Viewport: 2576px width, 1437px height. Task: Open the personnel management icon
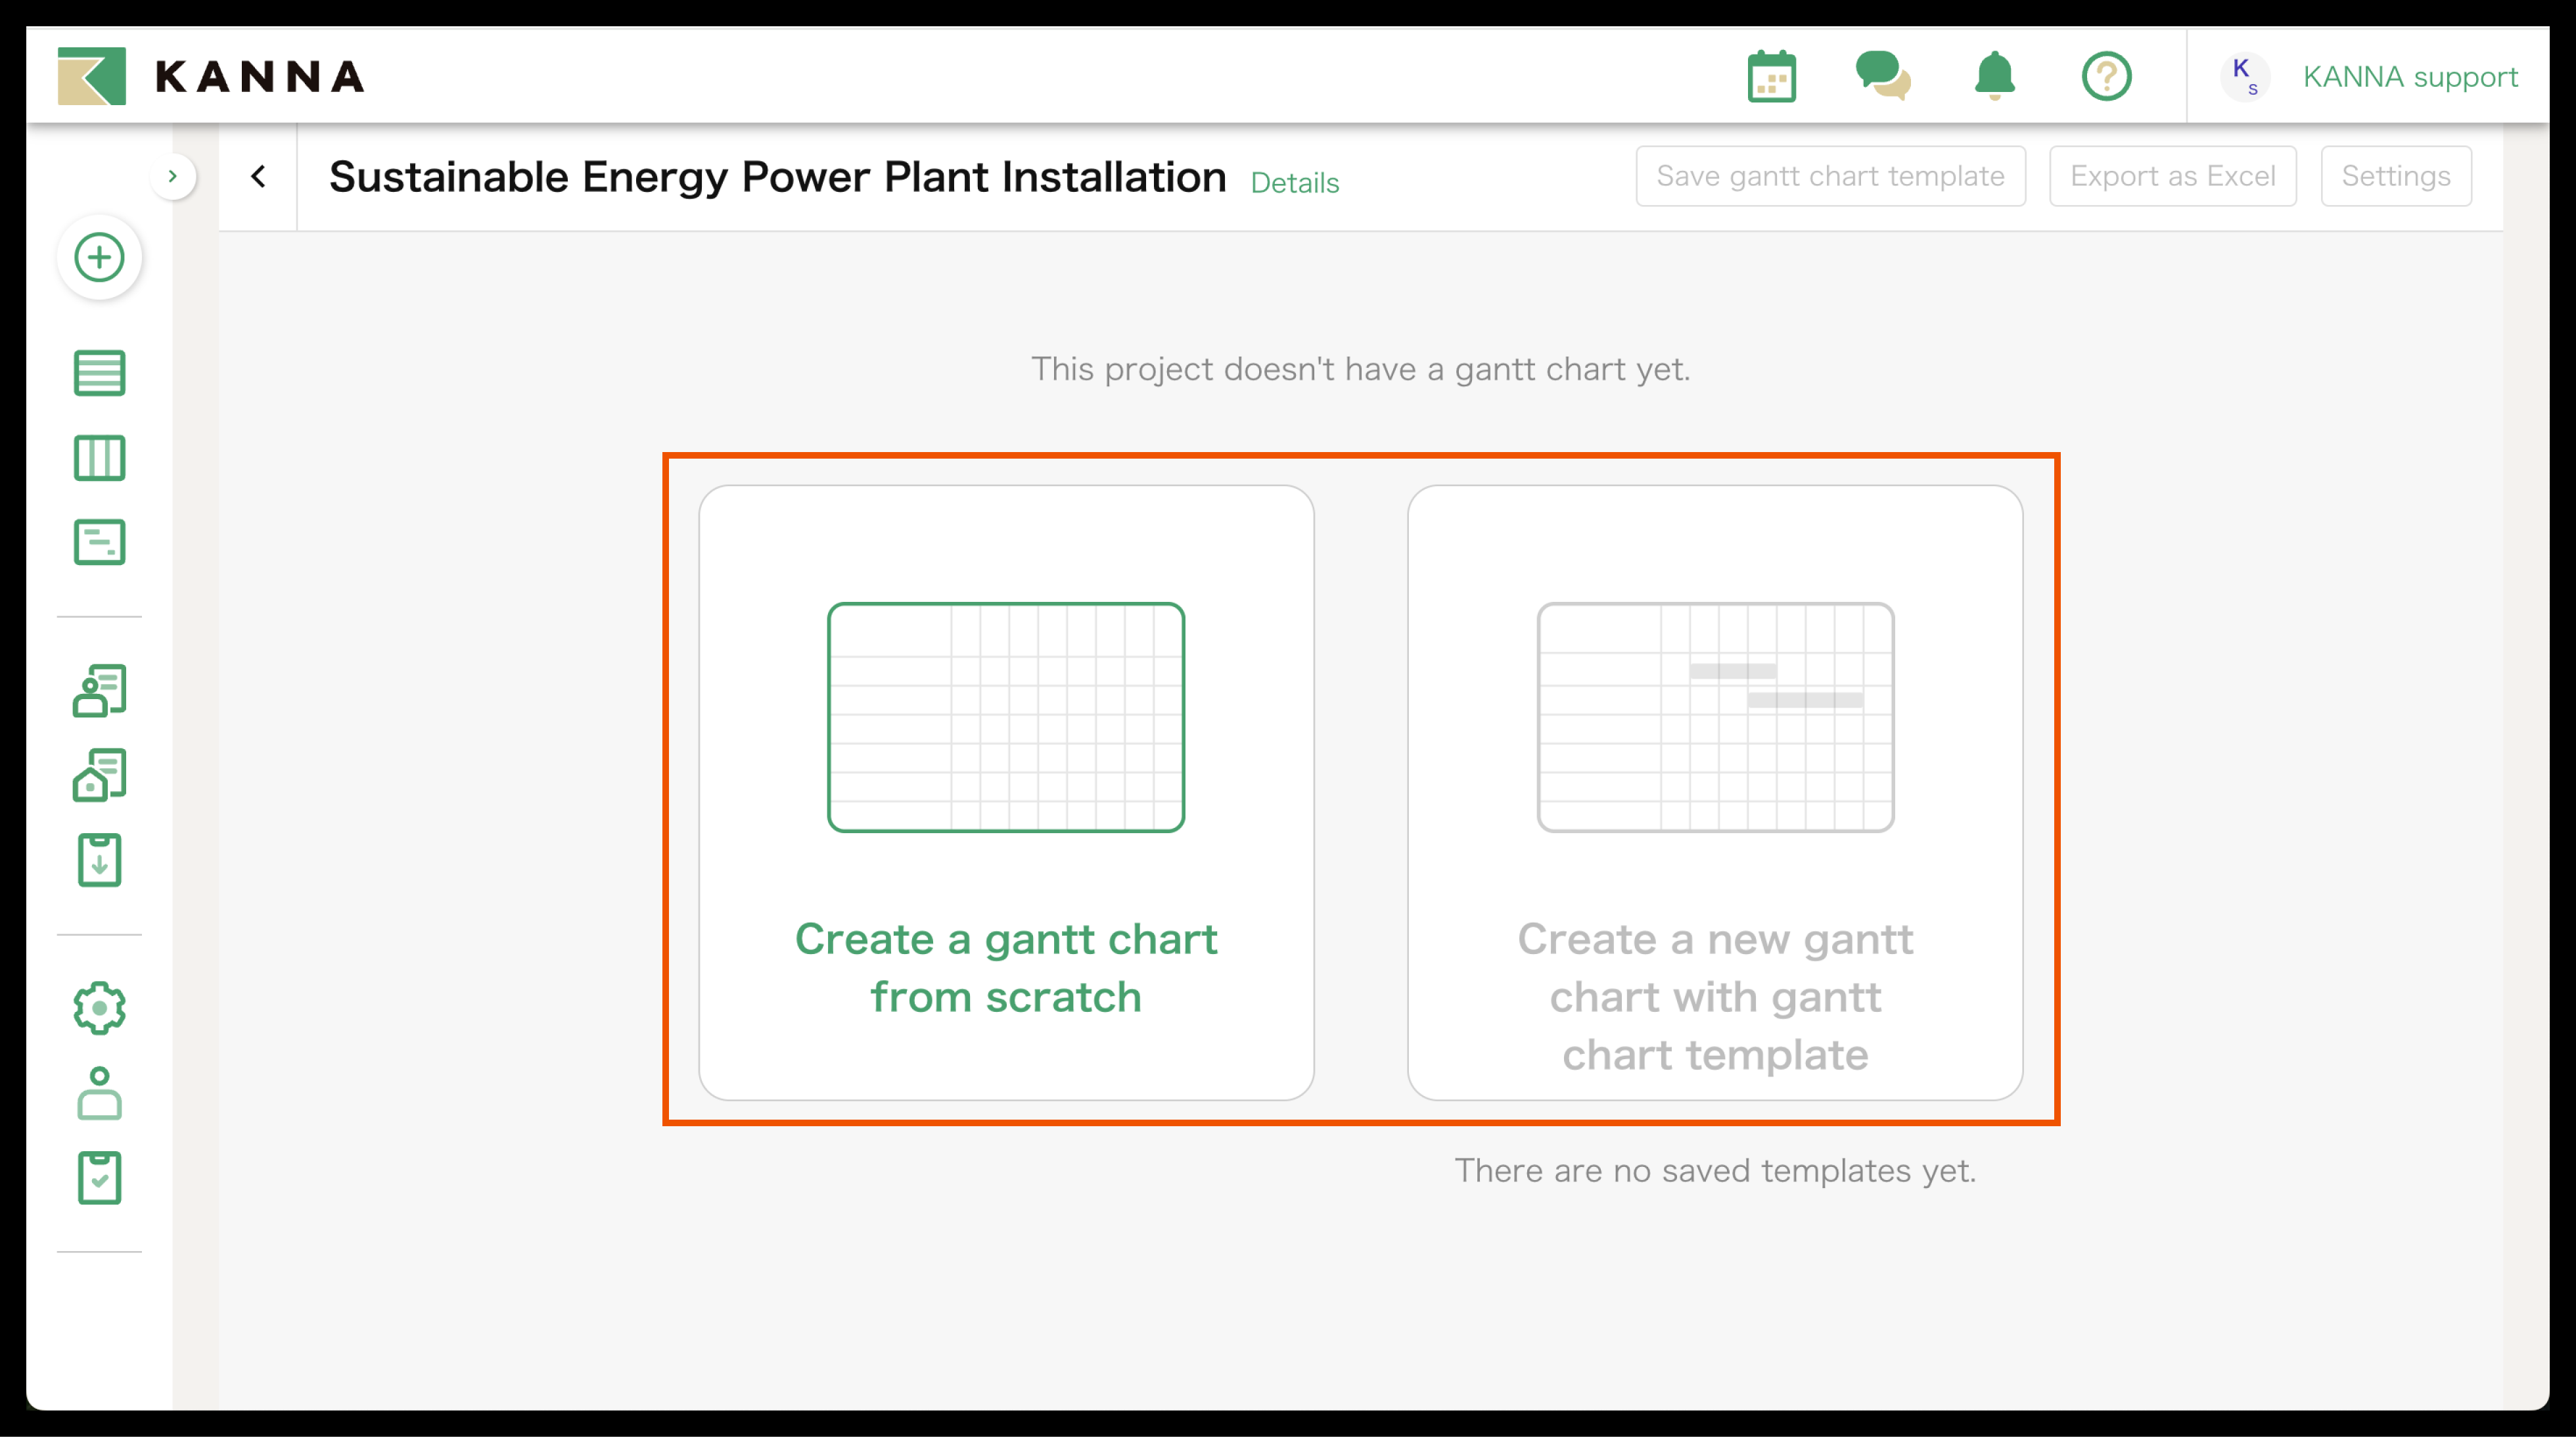point(99,689)
